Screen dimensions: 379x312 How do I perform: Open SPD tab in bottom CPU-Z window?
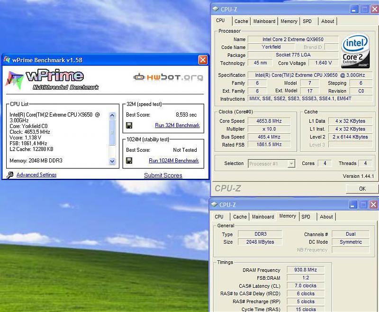click(306, 217)
